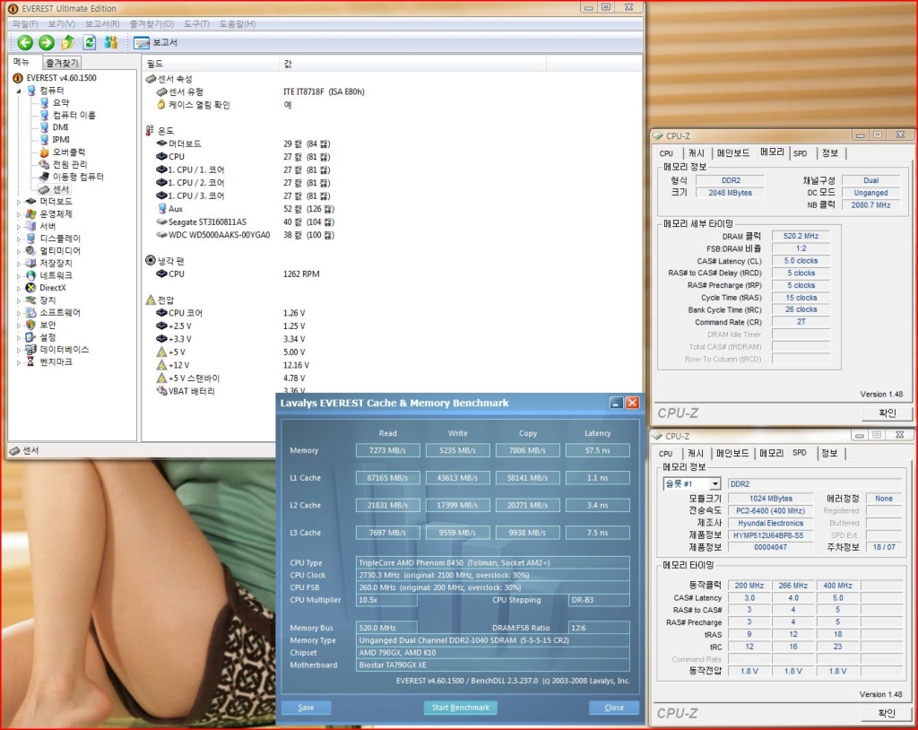Switch to 메모리 tab in lower CPU-Z window
918x730 pixels.
[771, 454]
